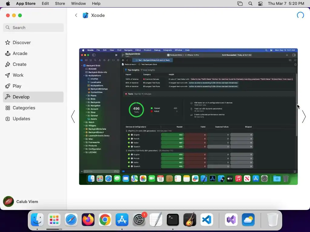
Task: Launch Firefox from the Dock
Action: pos(88,220)
